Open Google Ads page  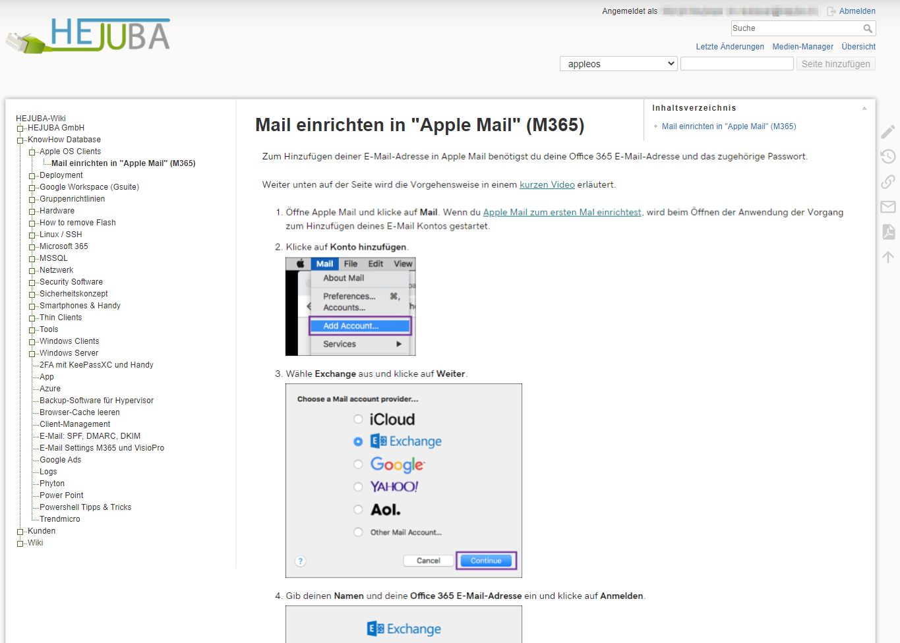61,460
